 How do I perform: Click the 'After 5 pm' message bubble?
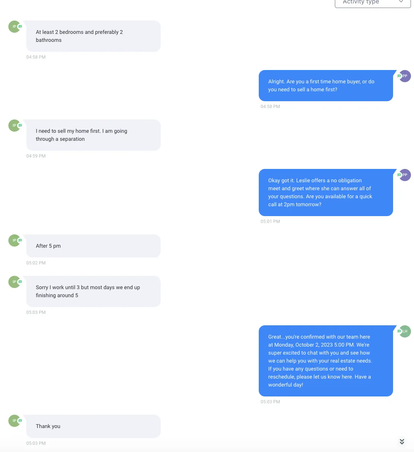93,246
